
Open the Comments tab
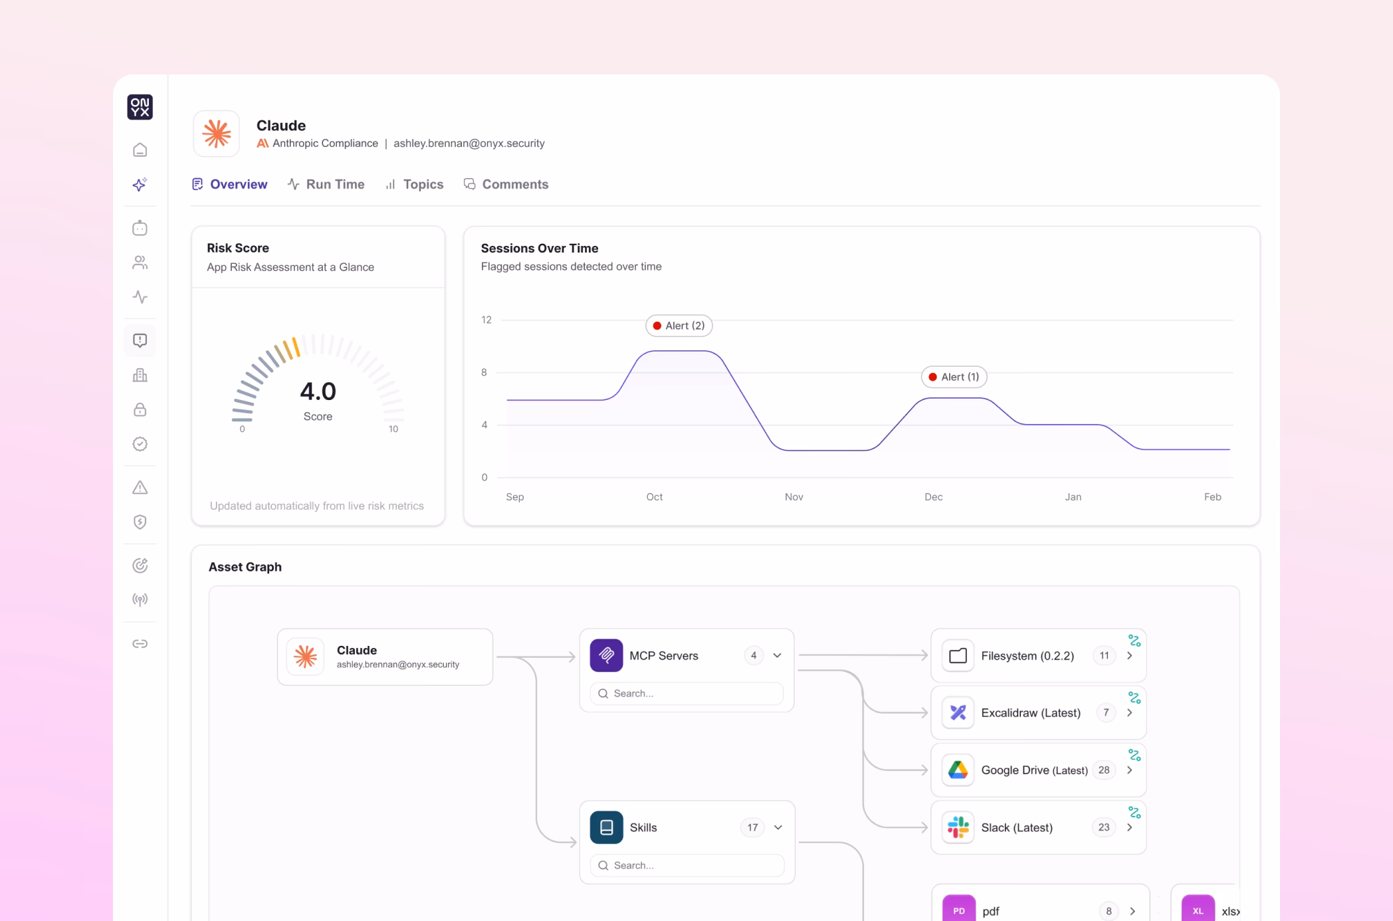pos(506,184)
